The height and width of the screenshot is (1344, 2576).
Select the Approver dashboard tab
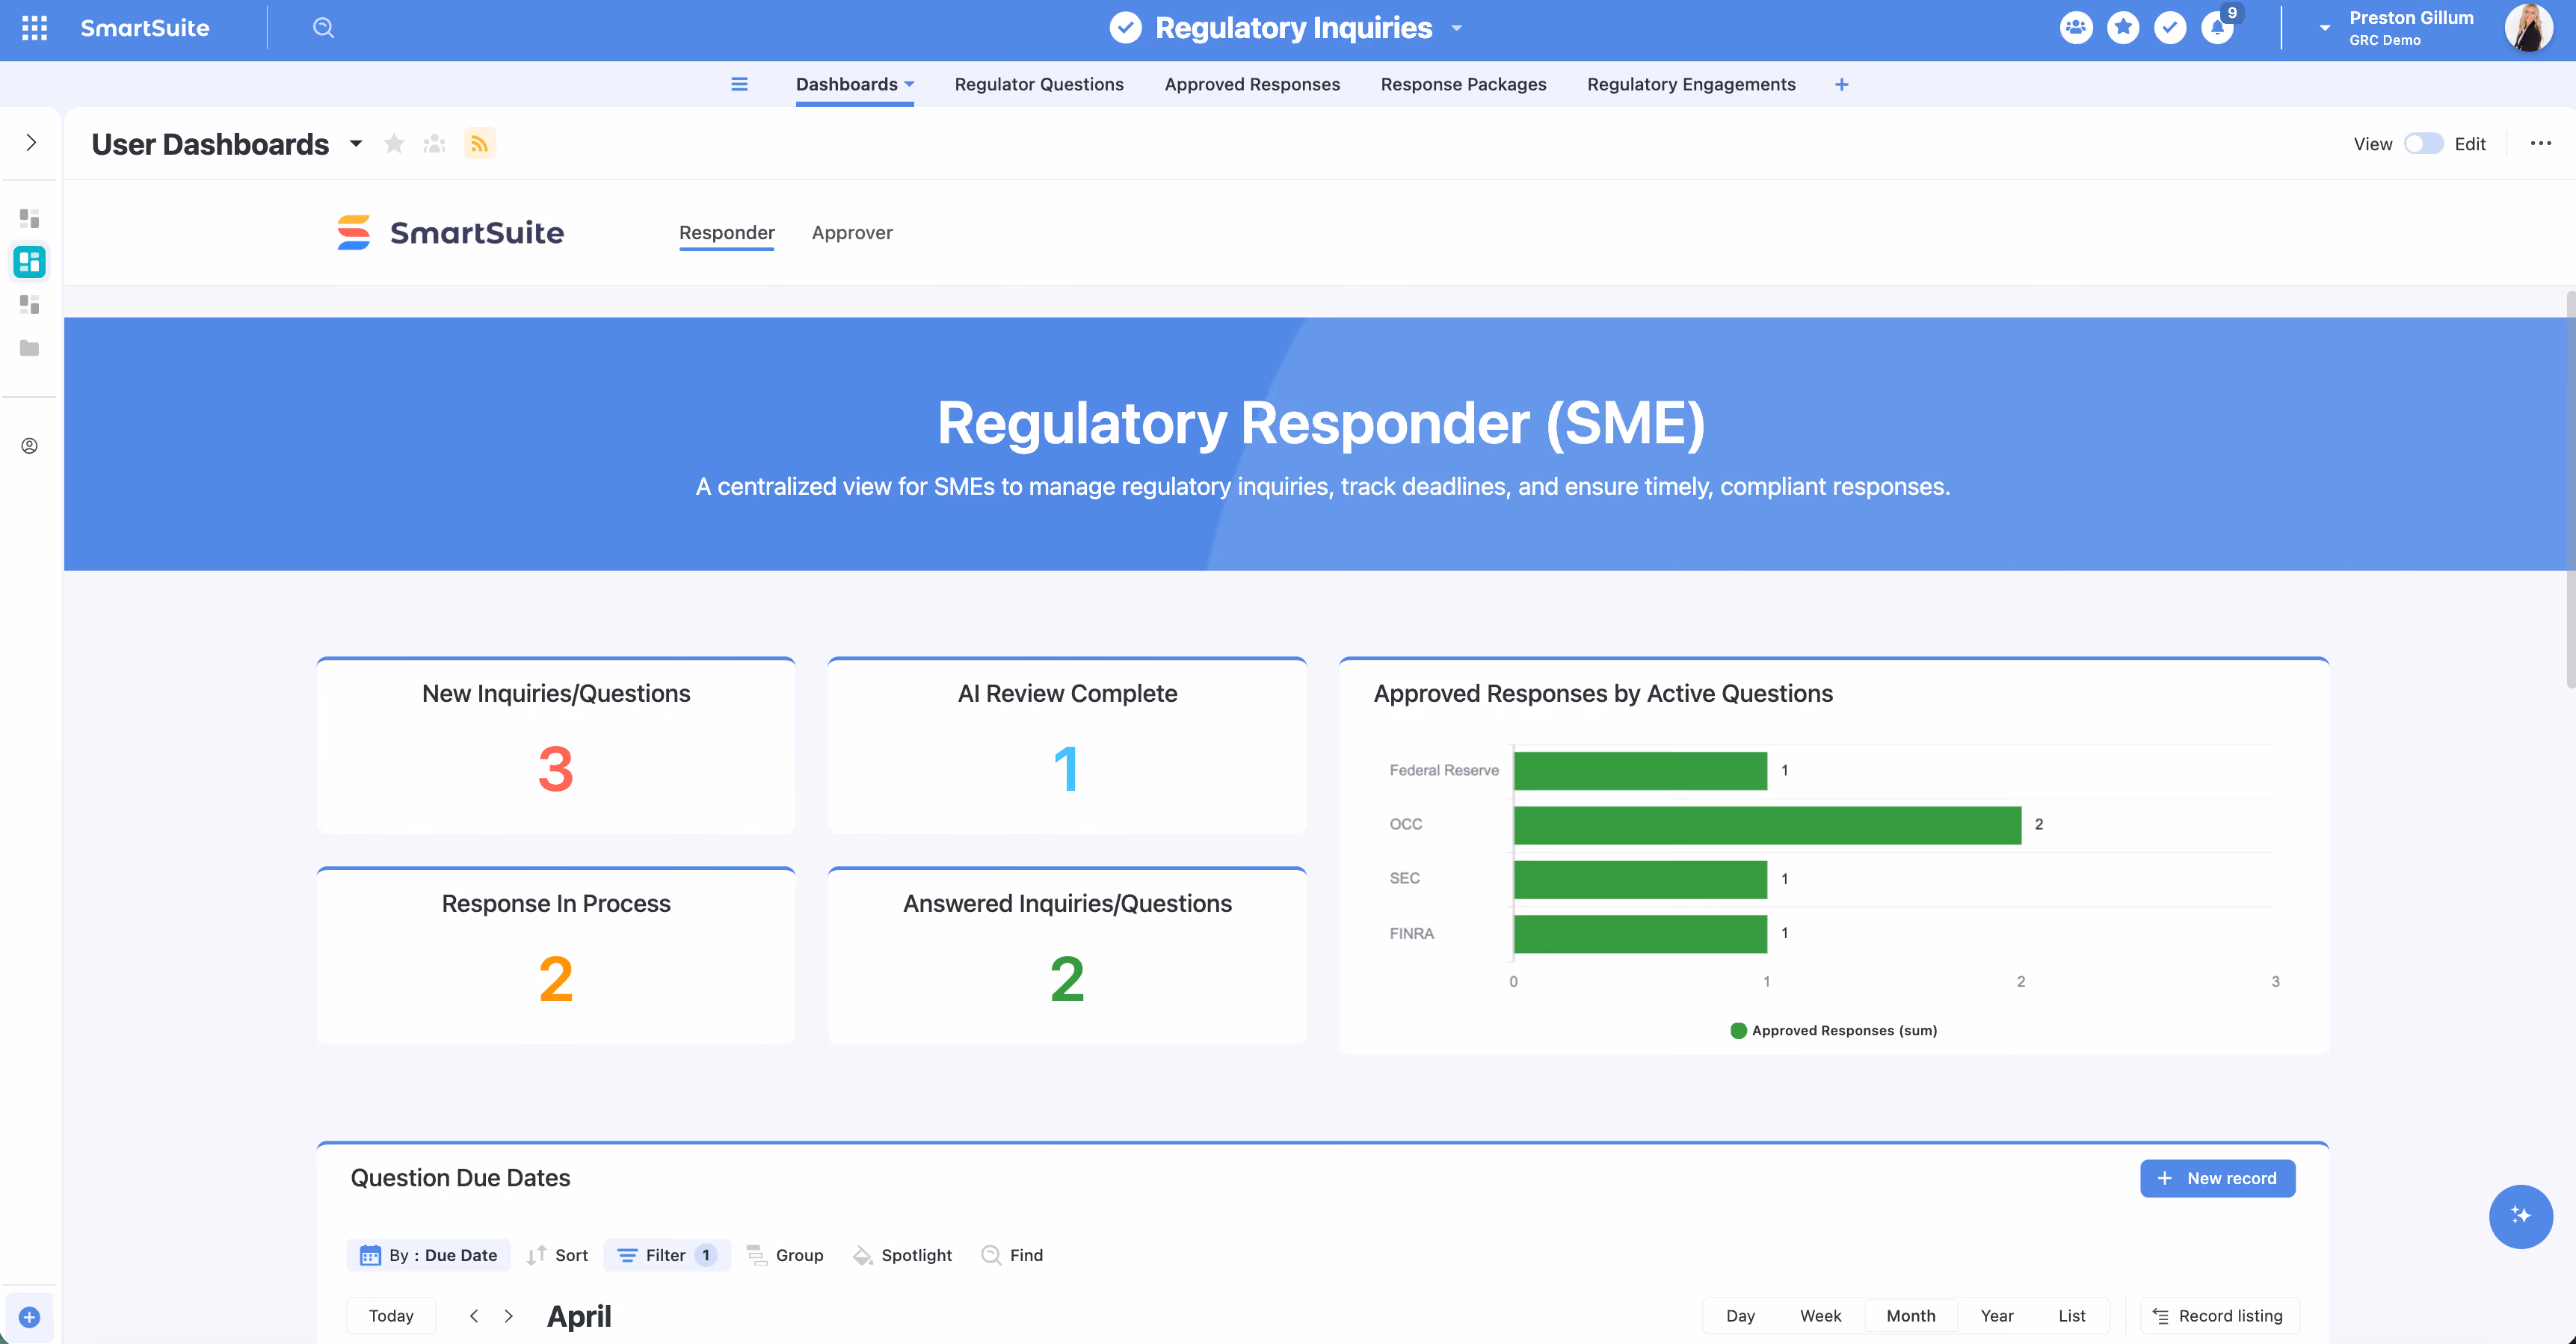852,232
